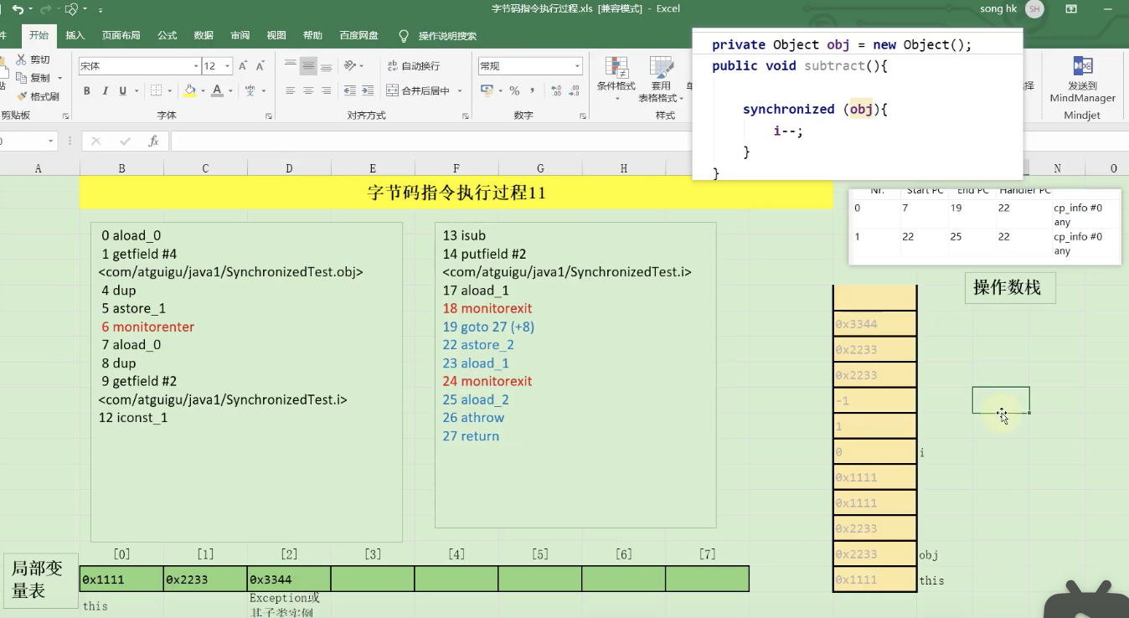Click the ribbon display options icon

point(1071,9)
